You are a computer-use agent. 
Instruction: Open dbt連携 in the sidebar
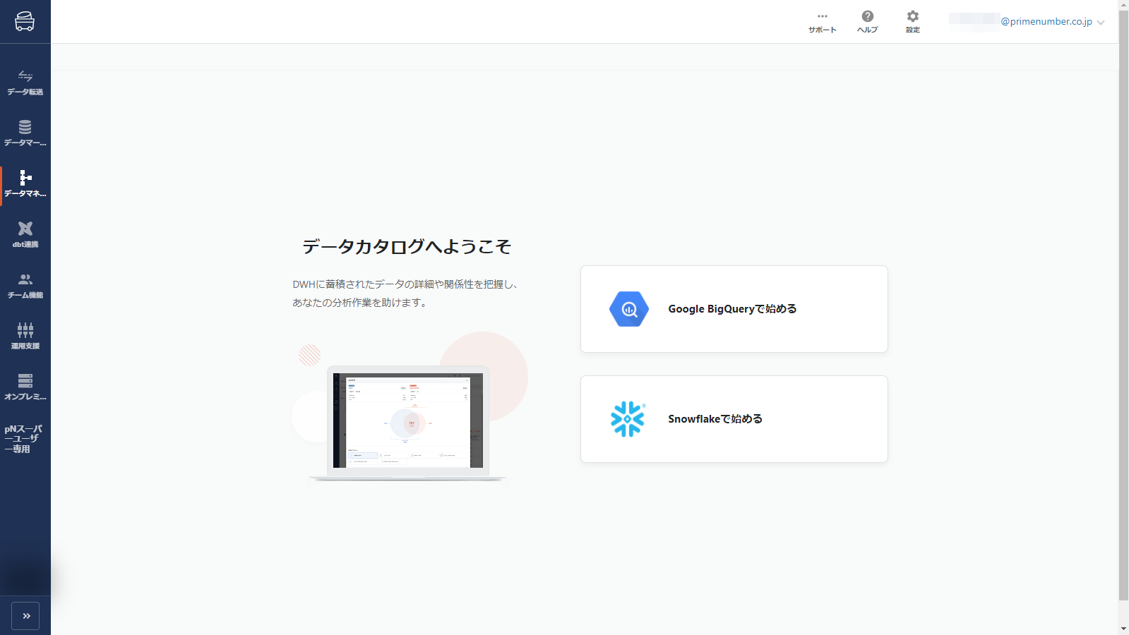tap(25, 236)
